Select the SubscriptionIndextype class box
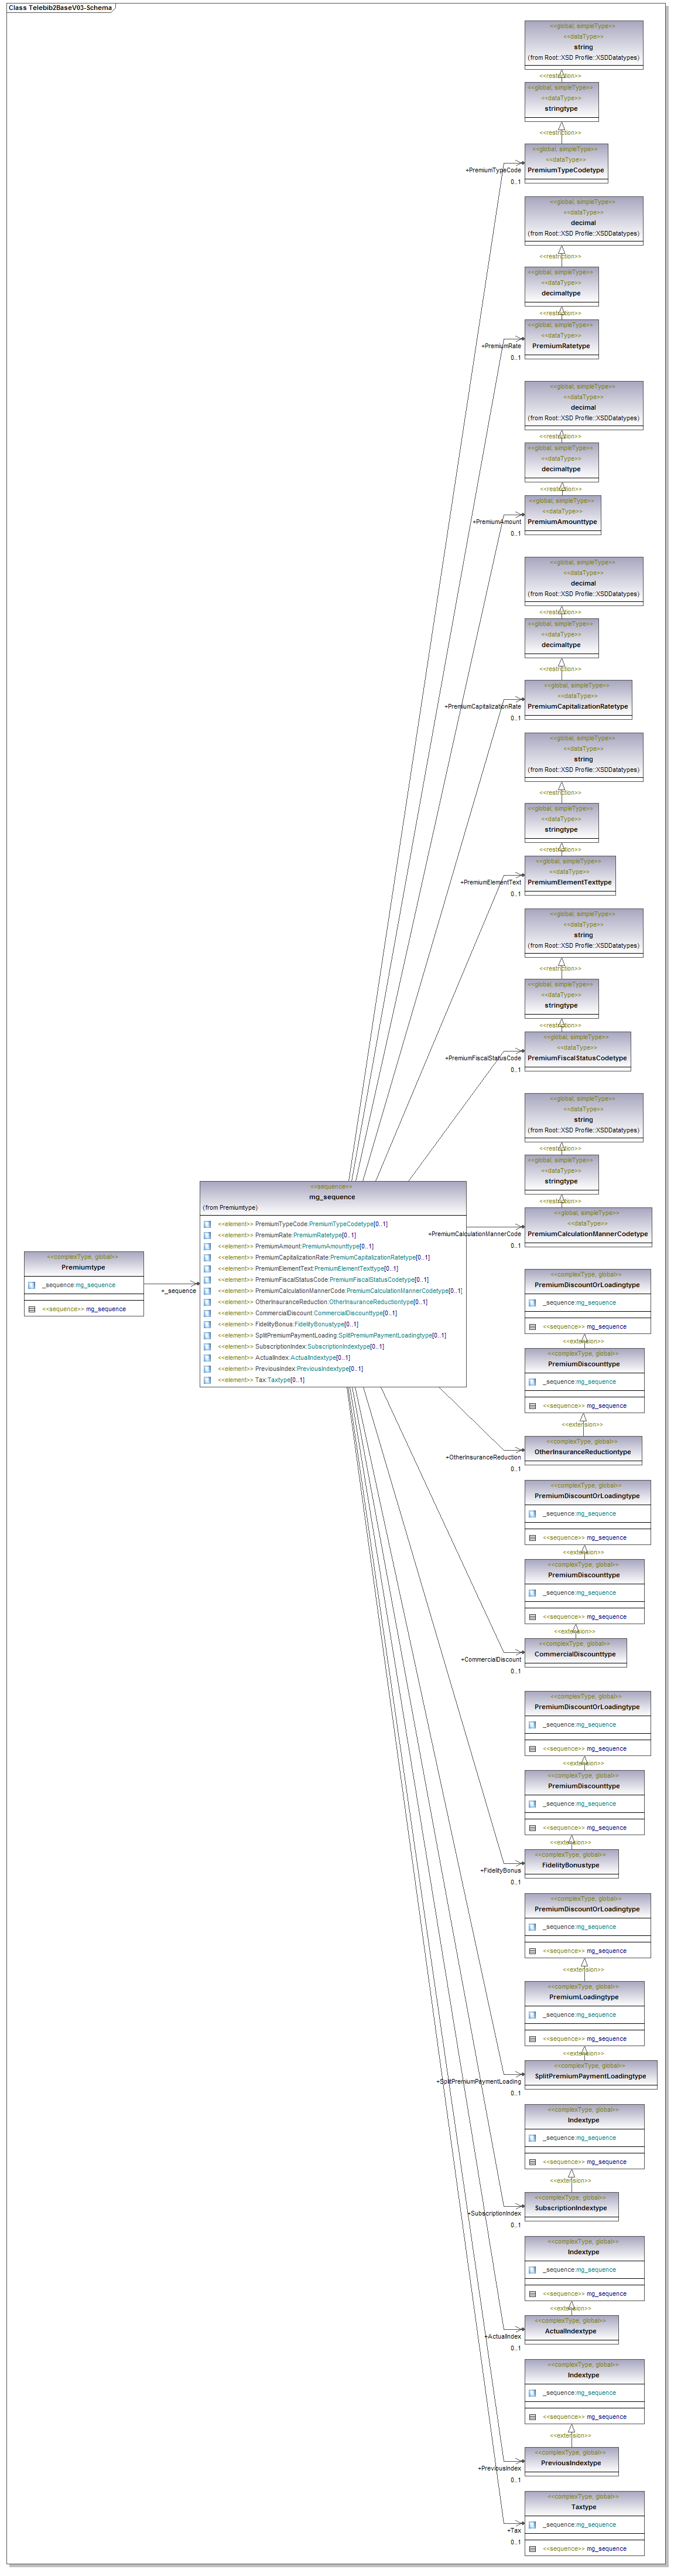Screen dimensions: 681x2576 click(570, 2208)
